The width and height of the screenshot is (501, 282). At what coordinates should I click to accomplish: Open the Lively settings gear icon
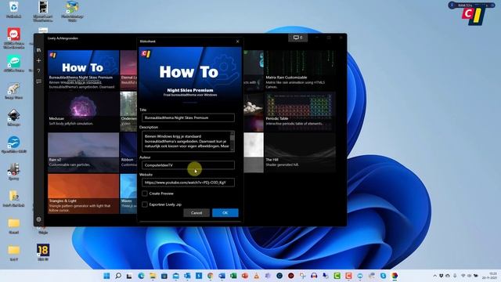coord(38,219)
